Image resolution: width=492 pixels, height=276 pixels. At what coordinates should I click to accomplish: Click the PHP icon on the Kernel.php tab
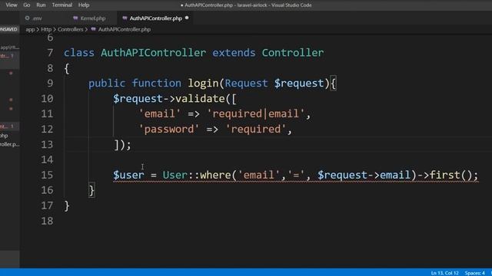(75, 18)
